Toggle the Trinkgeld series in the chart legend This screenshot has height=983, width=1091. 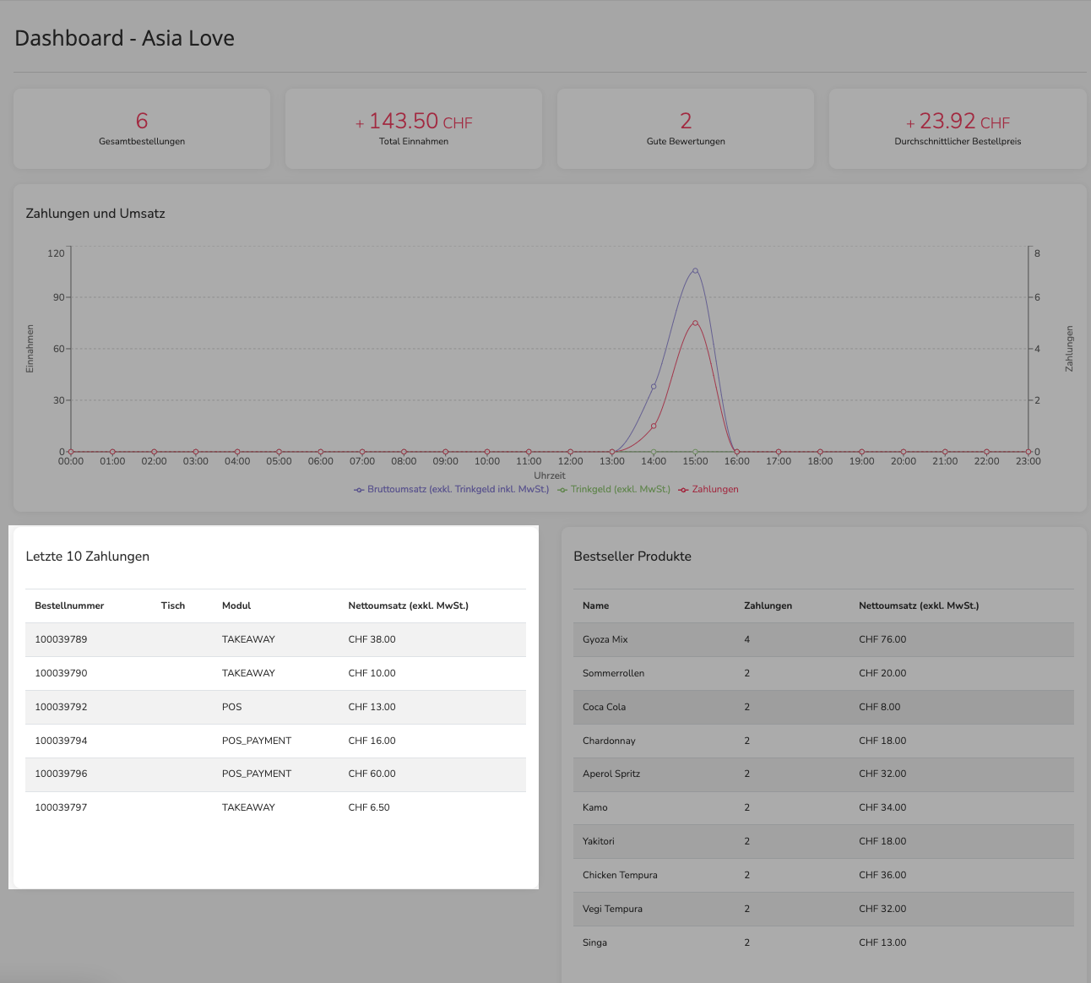tap(614, 490)
